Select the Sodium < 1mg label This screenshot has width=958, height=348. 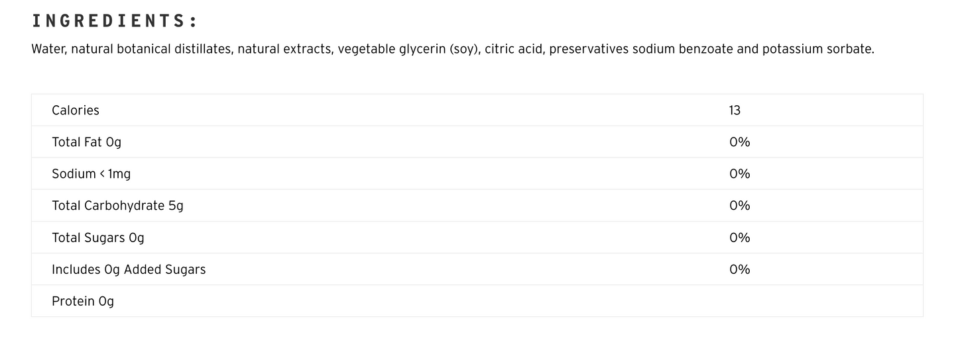coord(91,174)
